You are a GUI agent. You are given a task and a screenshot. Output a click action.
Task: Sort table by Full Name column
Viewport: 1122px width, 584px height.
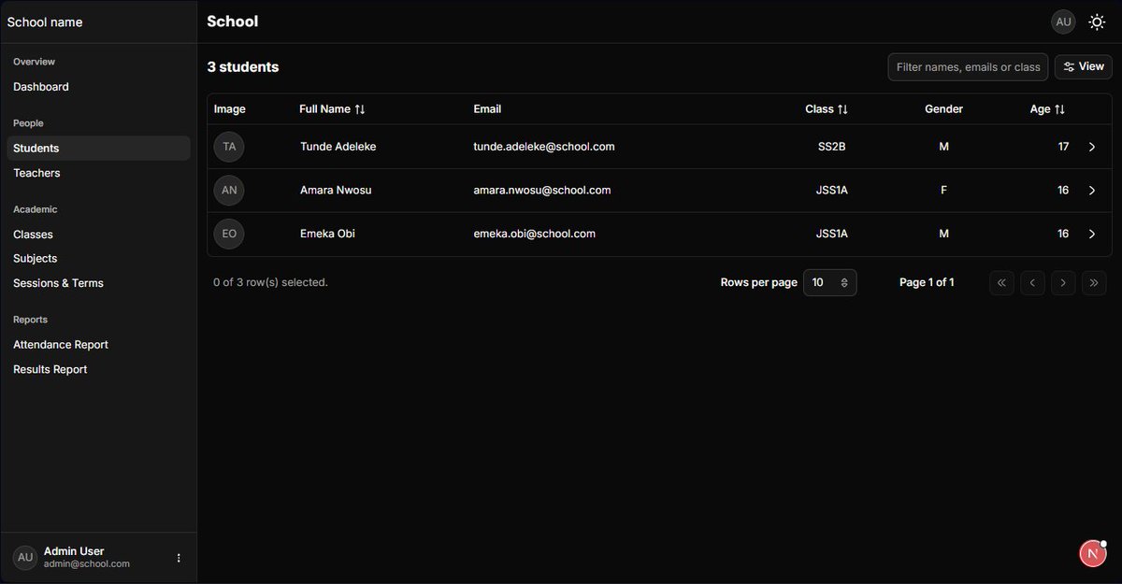[332, 109]
